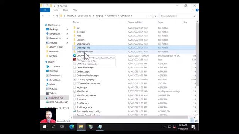Switch to details view icon
The image size is (239, 134).
tap(192, 121)
